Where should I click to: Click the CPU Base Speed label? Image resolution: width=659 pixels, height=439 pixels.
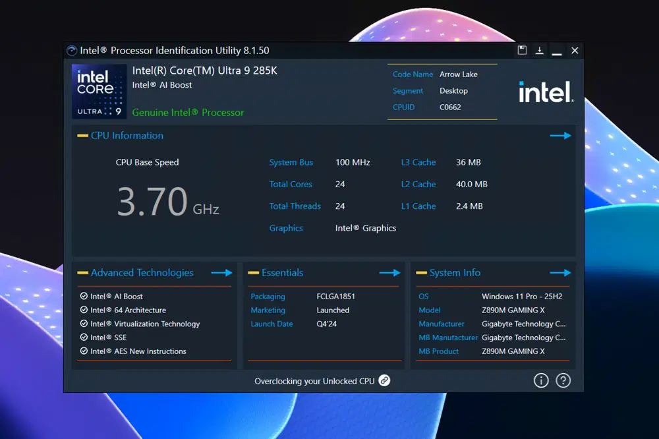(x=147, y=162)
